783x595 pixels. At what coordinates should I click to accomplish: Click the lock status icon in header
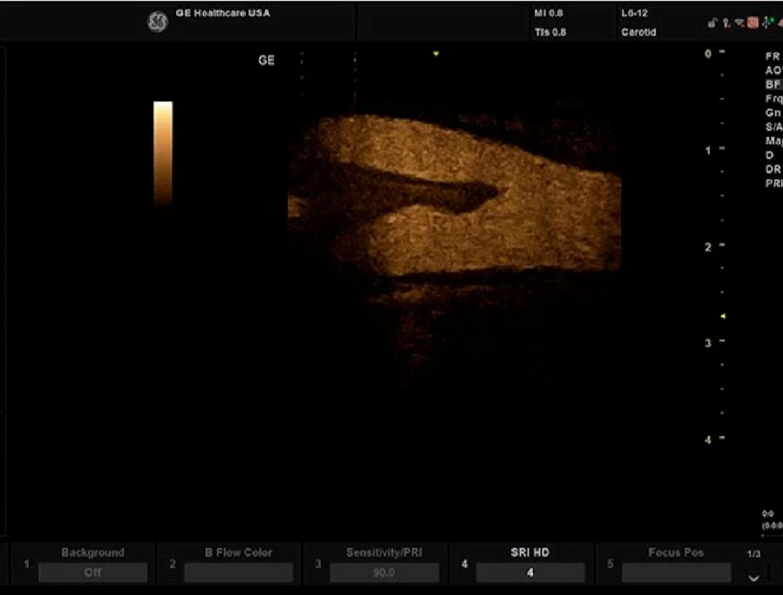coord(713,22)
